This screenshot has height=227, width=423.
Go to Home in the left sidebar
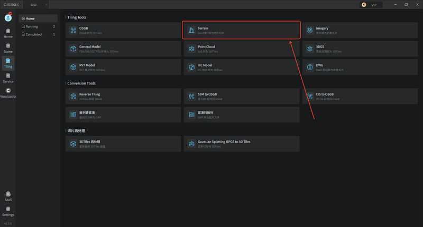tap(8, 33)
